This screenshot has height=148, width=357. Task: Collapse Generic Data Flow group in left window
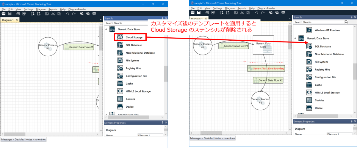[x=106, y=114]
